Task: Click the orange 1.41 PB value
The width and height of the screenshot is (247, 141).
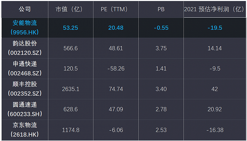Action: (161, 69)
